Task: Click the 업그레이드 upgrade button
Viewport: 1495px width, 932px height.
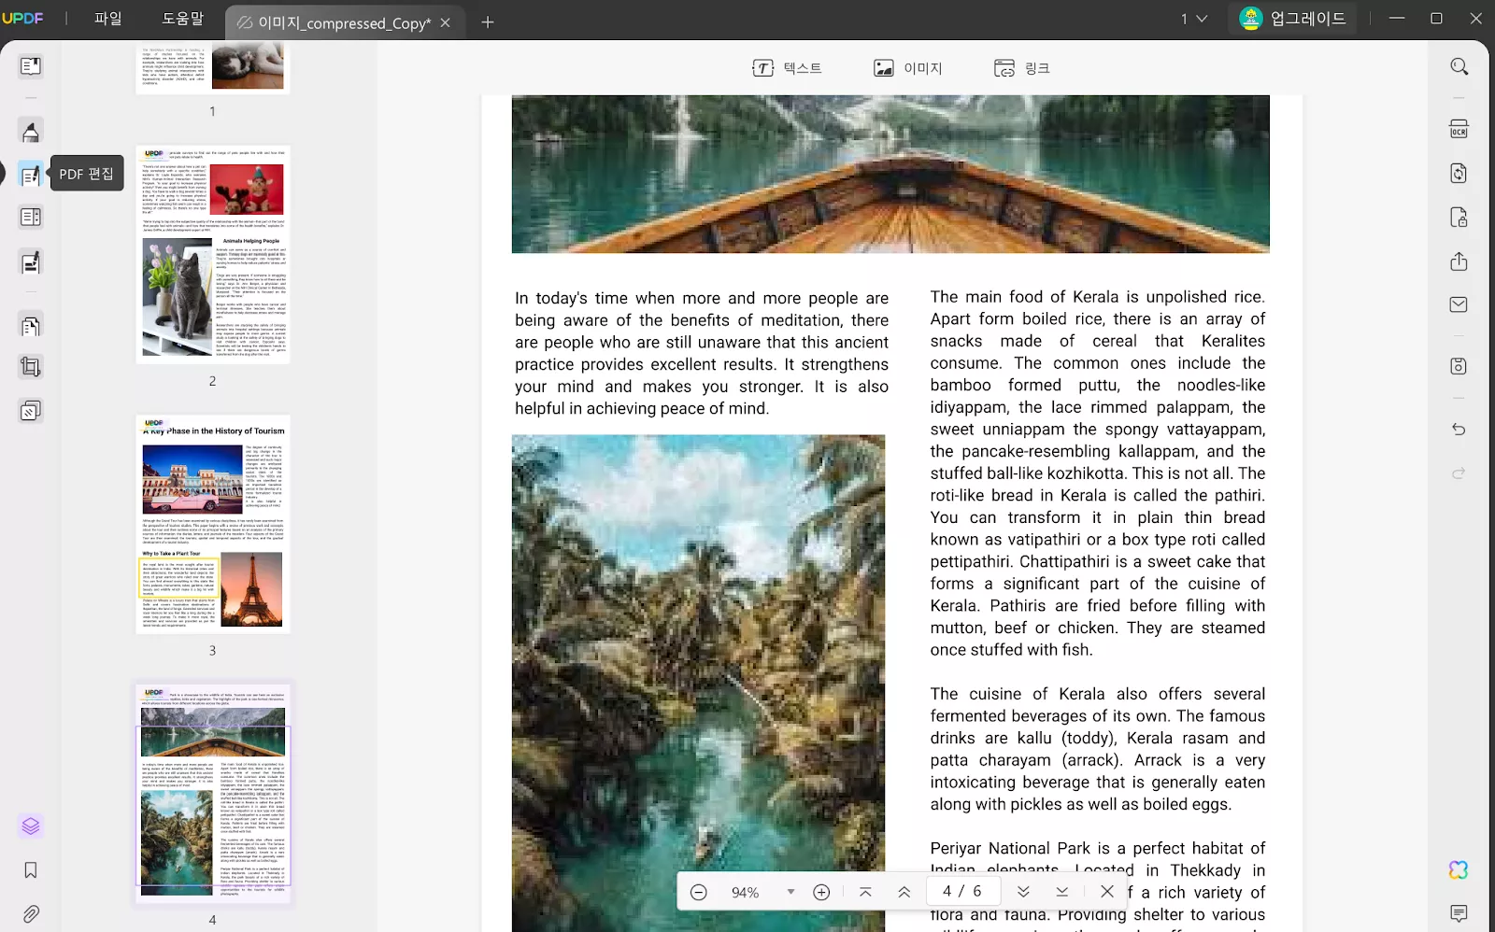Action: pyautogui.click(x=1293, y=19)
